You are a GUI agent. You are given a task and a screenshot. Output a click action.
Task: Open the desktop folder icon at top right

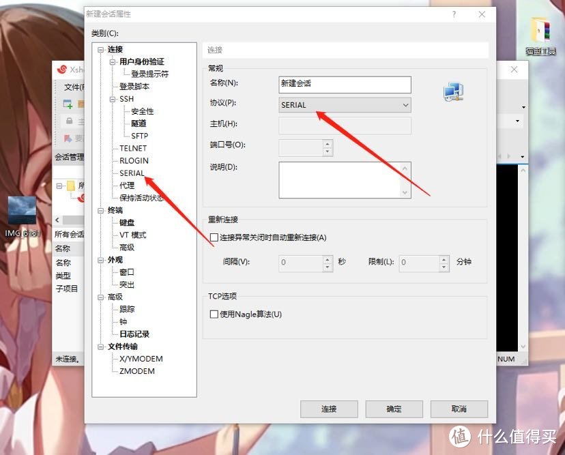[540, 31]
